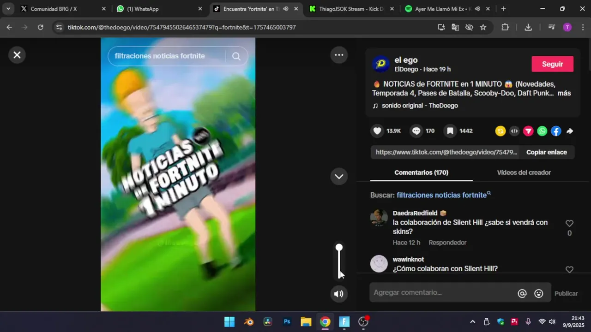The width and height of the screenshot is (591, 332).
Task: Open a new Chrome tab
Action: (503, 9)
